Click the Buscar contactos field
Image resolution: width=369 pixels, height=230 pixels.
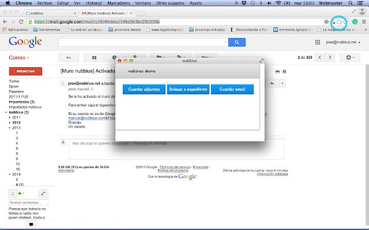tap(28, 202)
